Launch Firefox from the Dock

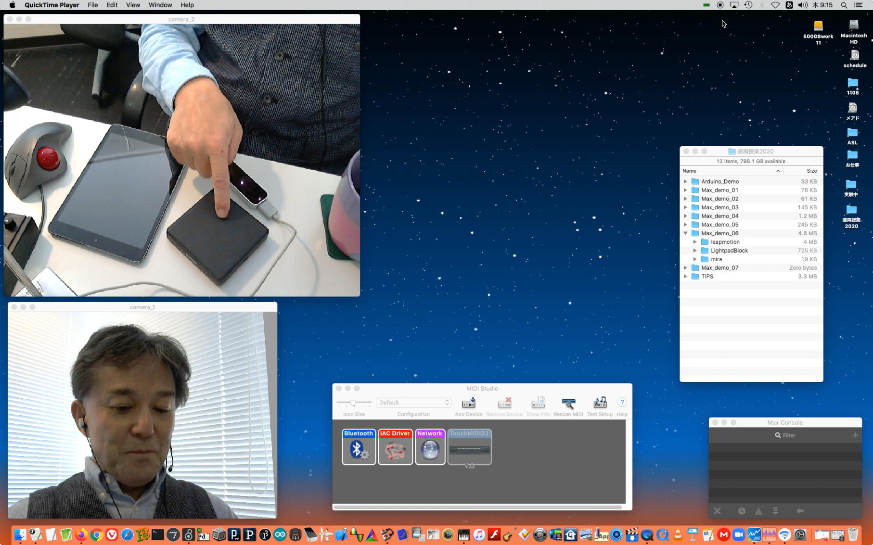[81, 534]
